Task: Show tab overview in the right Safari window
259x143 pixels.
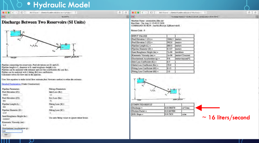Action: [255, 12]
